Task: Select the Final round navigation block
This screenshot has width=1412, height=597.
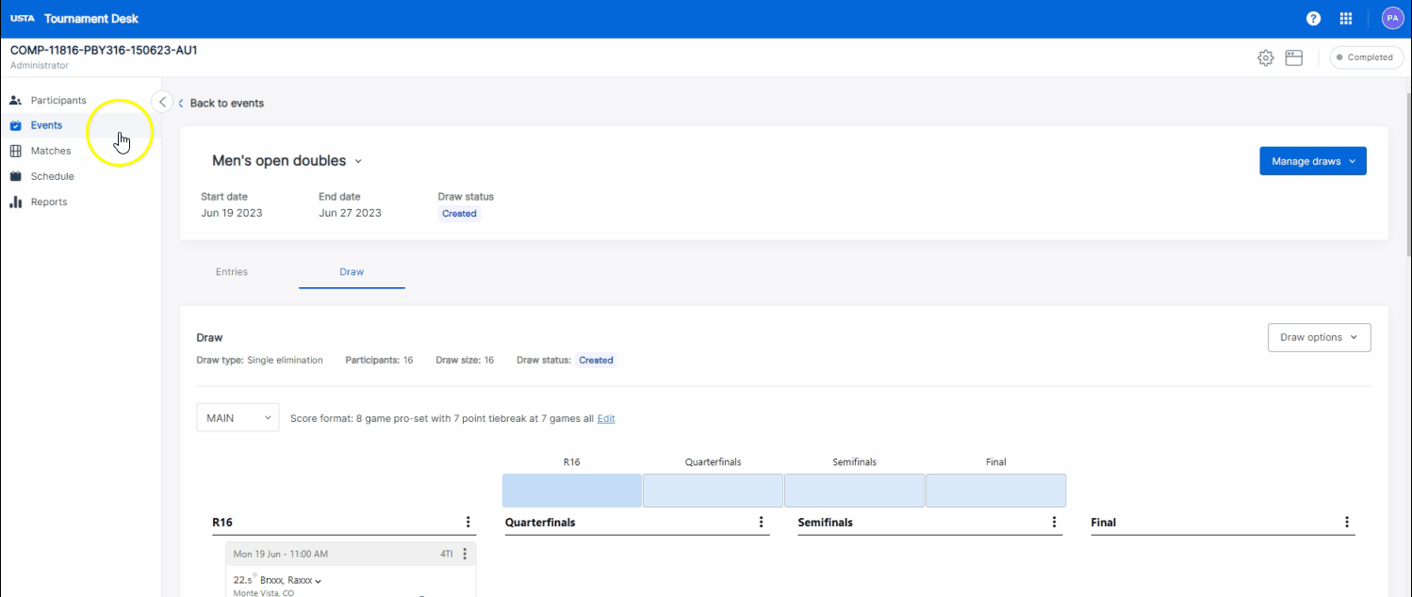Action: [x=995, y=491]
